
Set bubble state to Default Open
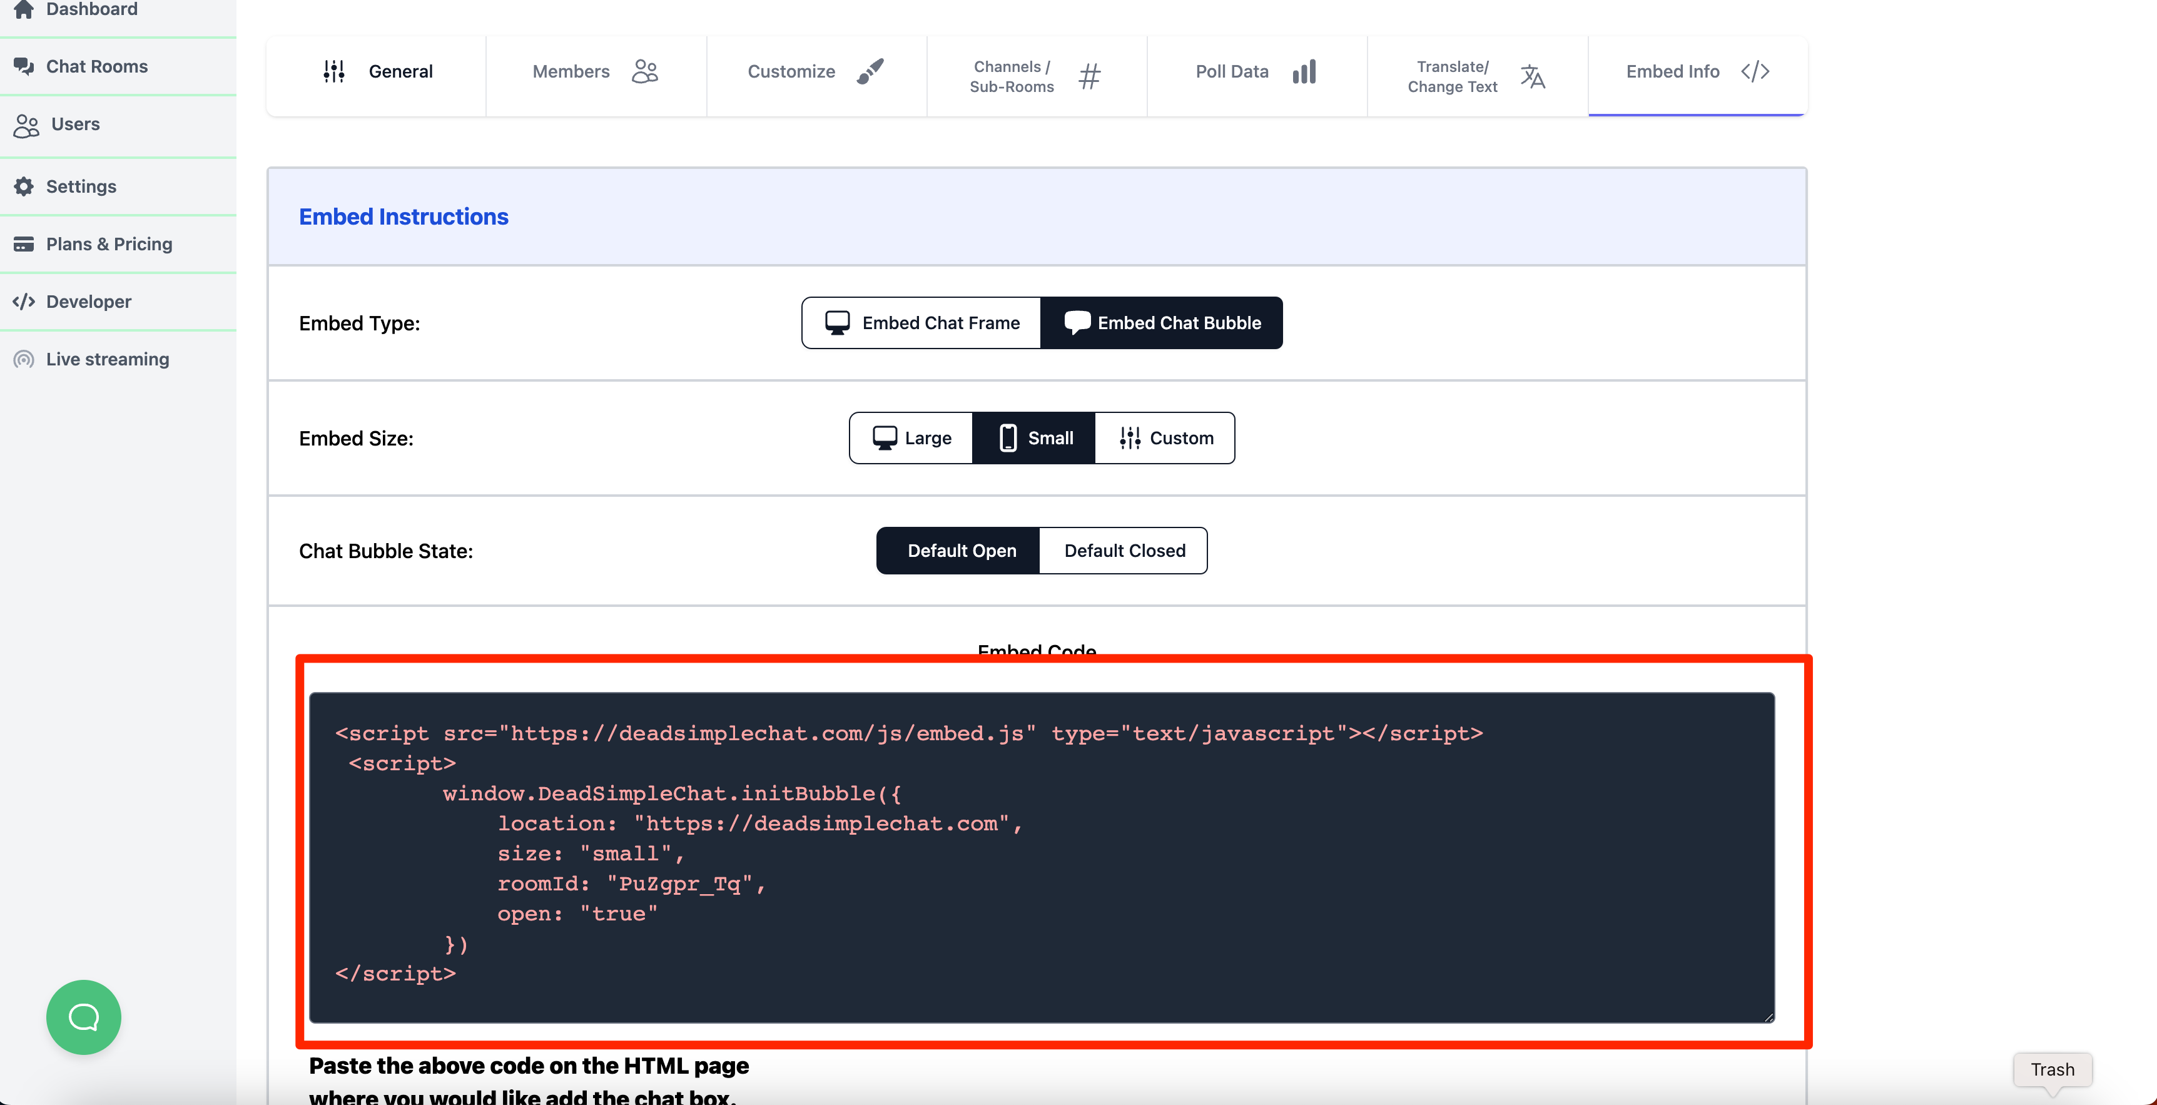pos(959,551)
